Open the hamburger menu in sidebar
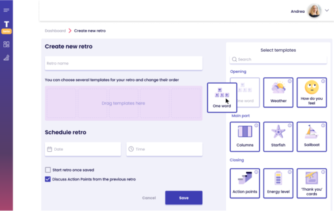 [7, 10]
